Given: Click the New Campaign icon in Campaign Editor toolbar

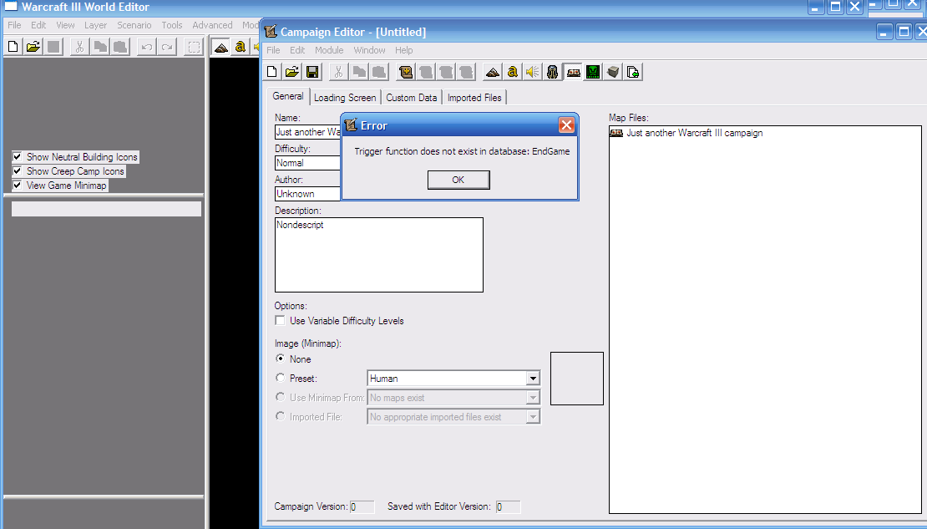Looking at the screenshot, I should coord(272,72).
